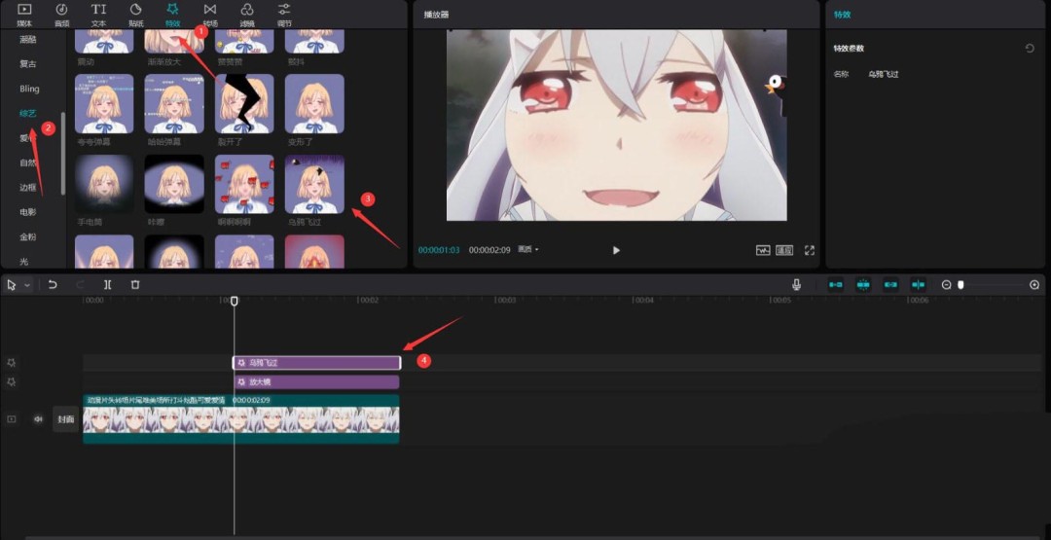Pick the 咔嚓 effect thumbnail
The width and height of the screenshot is (1051, 540).
pyautogui.click(x=174, y=184)
